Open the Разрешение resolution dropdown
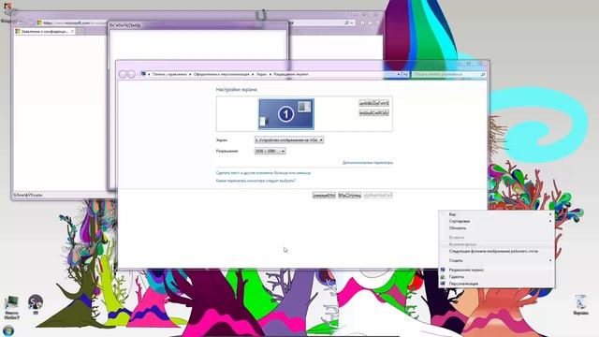This screenshot has height=337, width=599. [x=270, y=152]
